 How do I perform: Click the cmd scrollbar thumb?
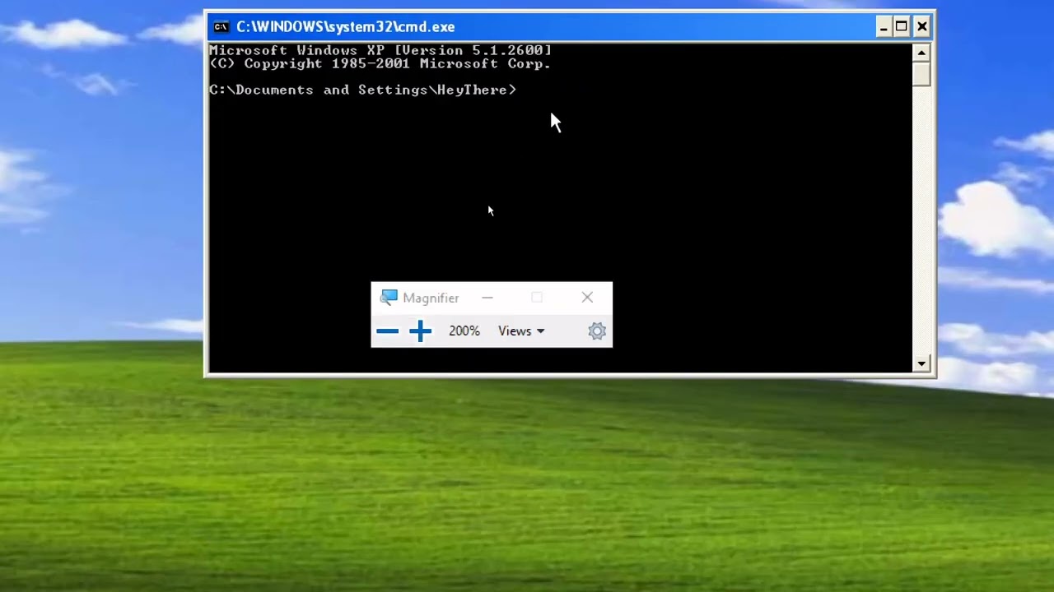(x=921, y=73)
